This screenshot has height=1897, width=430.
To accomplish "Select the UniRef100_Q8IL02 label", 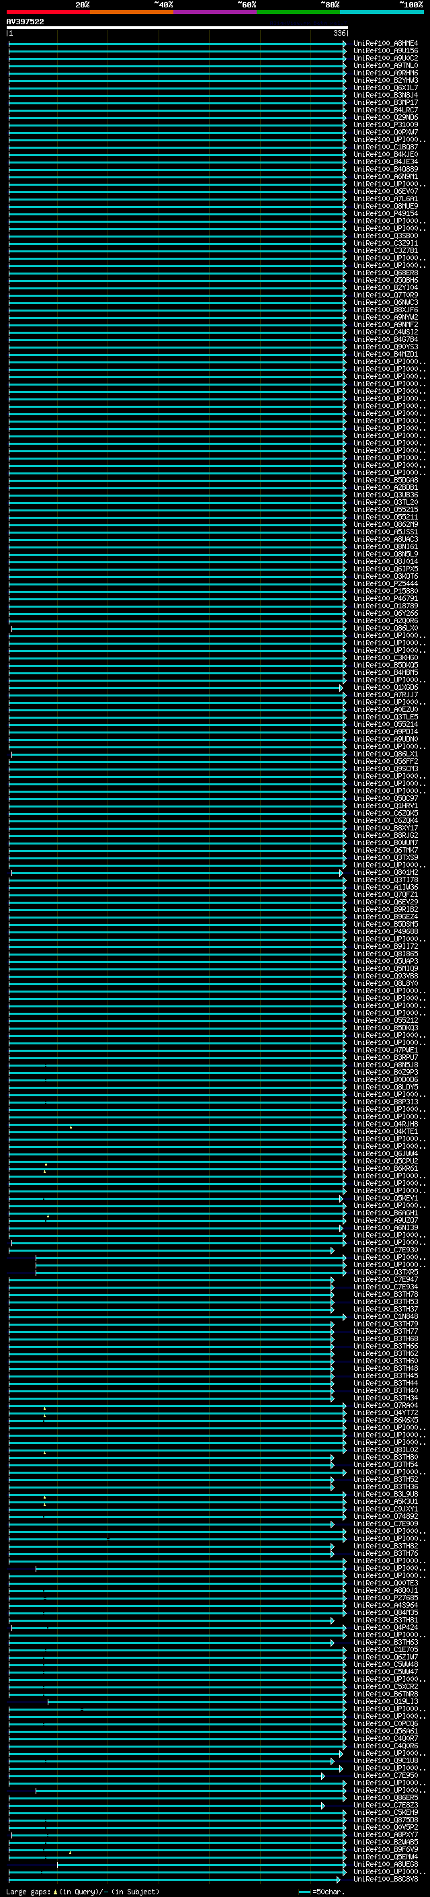I will tap(386, 1450).
